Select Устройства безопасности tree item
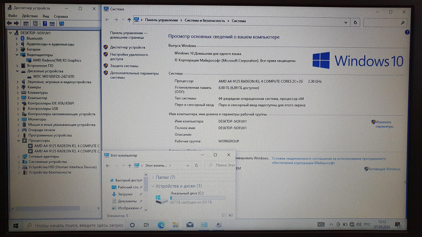Viewport: 422px width, 237px height. click(50, 172)
